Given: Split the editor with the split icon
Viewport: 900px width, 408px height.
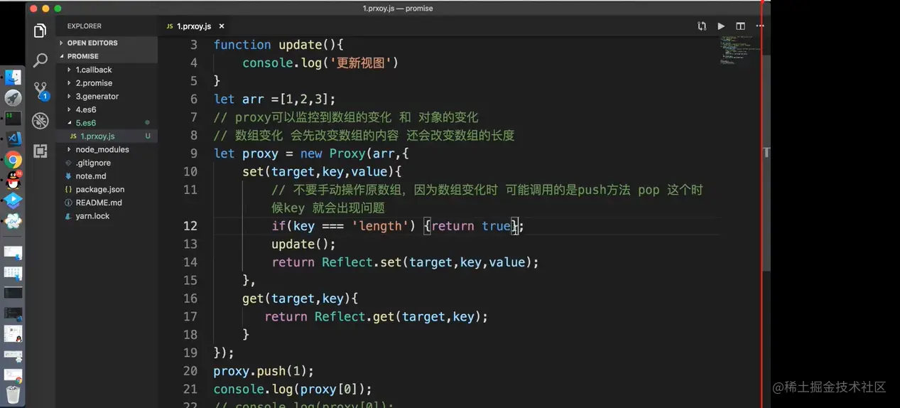Looking at the screenshot, I should [x=740, y=26].
